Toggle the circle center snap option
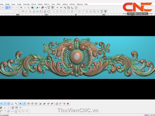This screenshot has height=116, width=155. [9, 104]
